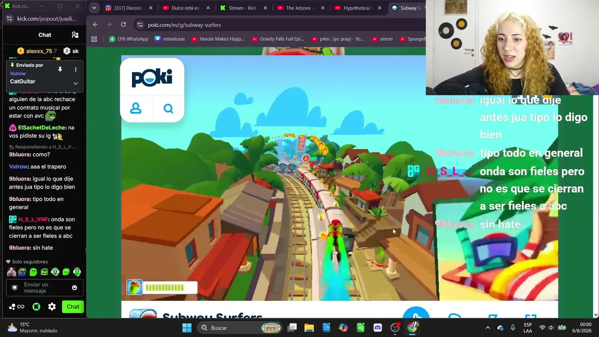Open pinned message options menu
This screenshot has height=337, width=599.
[75, 69]
